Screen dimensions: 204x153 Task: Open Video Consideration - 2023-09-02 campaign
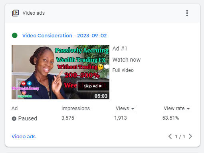pos(64,35)
